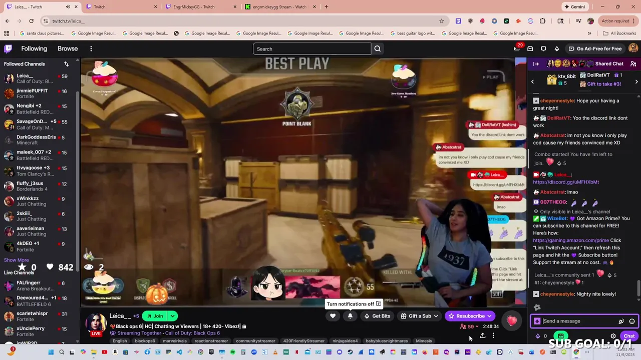Click the Call of Duty: Black Ops 6 category link

pos(192,333)
